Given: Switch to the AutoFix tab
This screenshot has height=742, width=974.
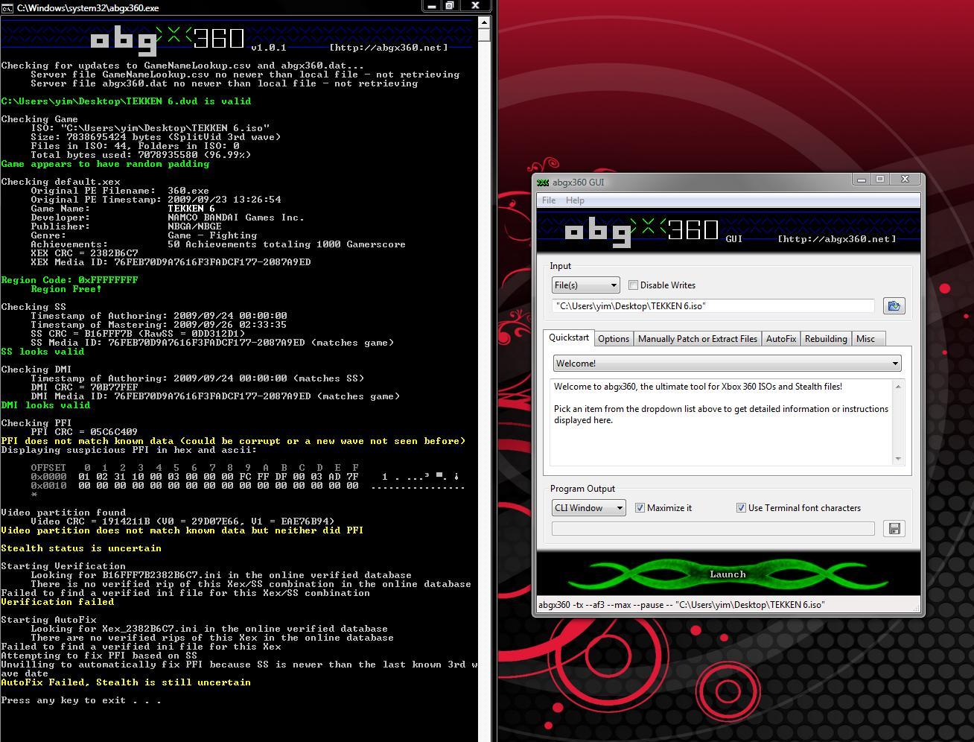Looking at the screenshot, I should [781, 339].
